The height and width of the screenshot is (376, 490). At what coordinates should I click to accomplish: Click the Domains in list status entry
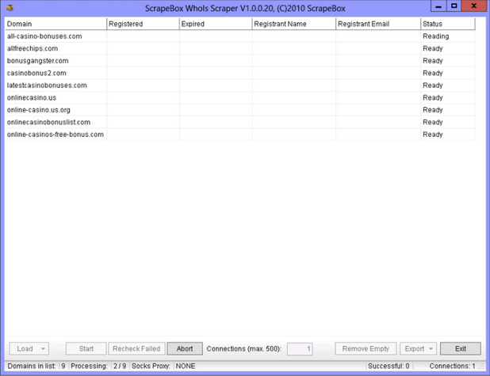point(36,366)
